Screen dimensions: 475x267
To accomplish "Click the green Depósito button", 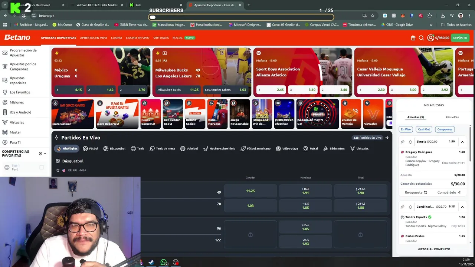I will click(x=460, y=38).
